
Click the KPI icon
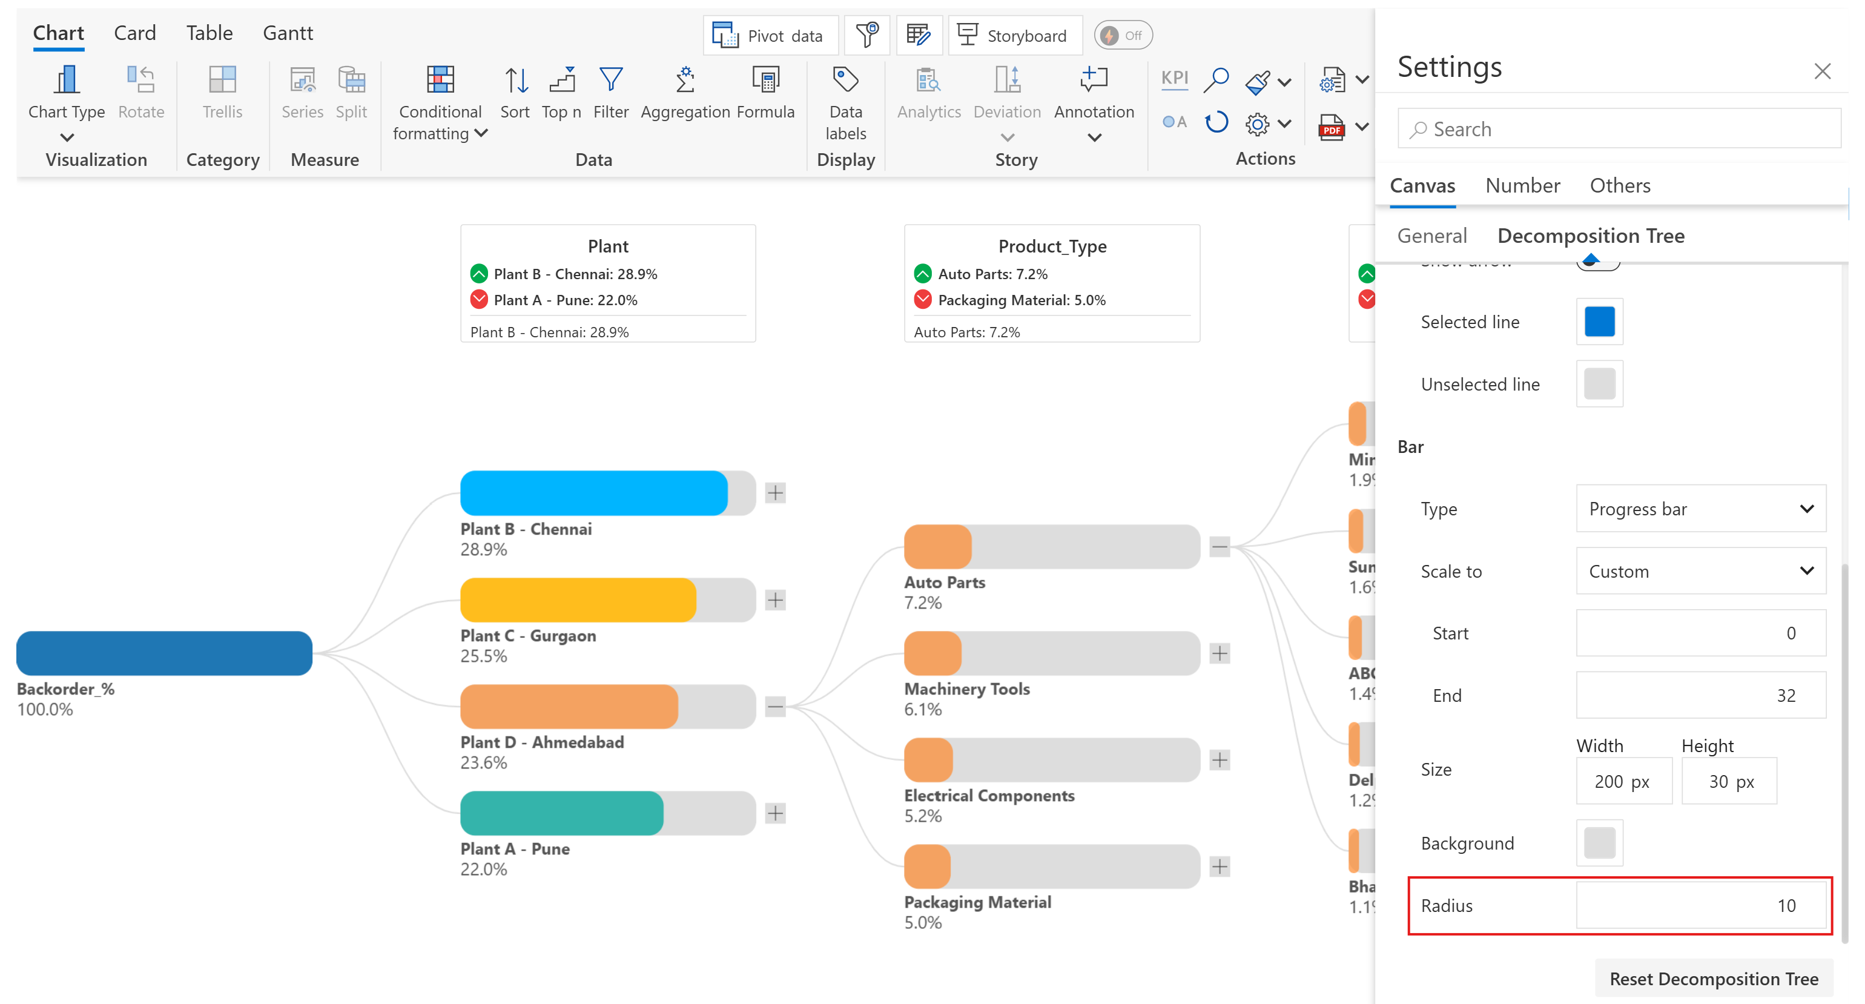1174,78
